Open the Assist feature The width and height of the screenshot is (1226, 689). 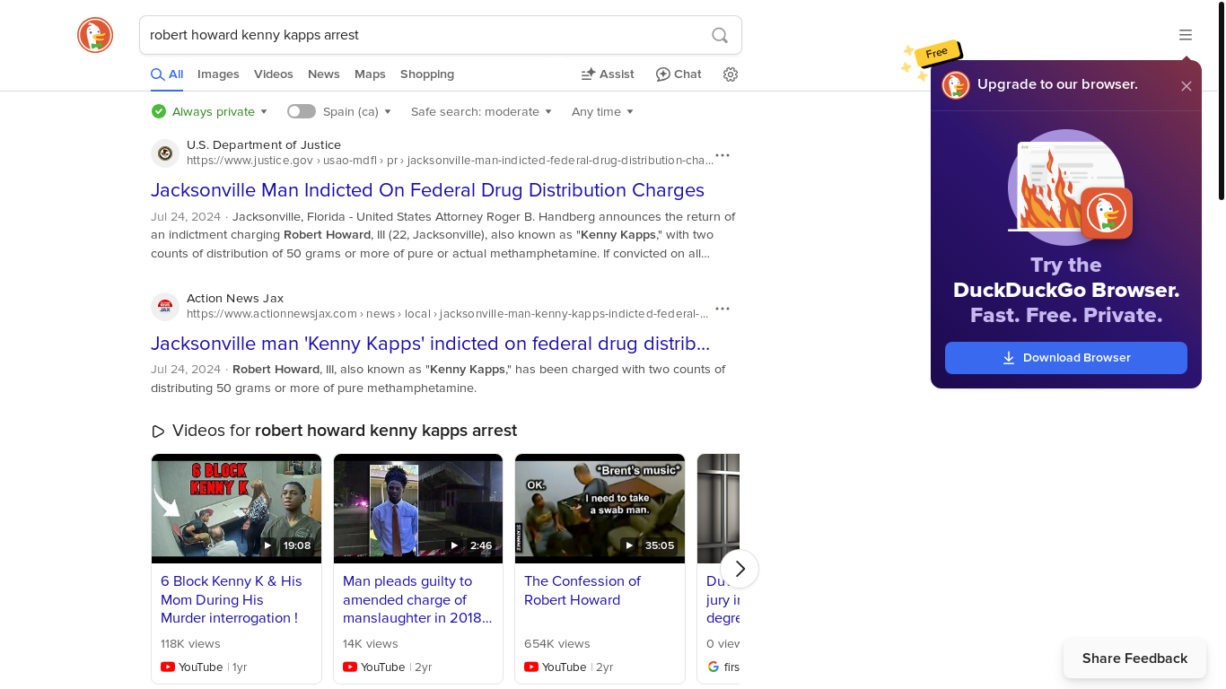coord(608,74)
